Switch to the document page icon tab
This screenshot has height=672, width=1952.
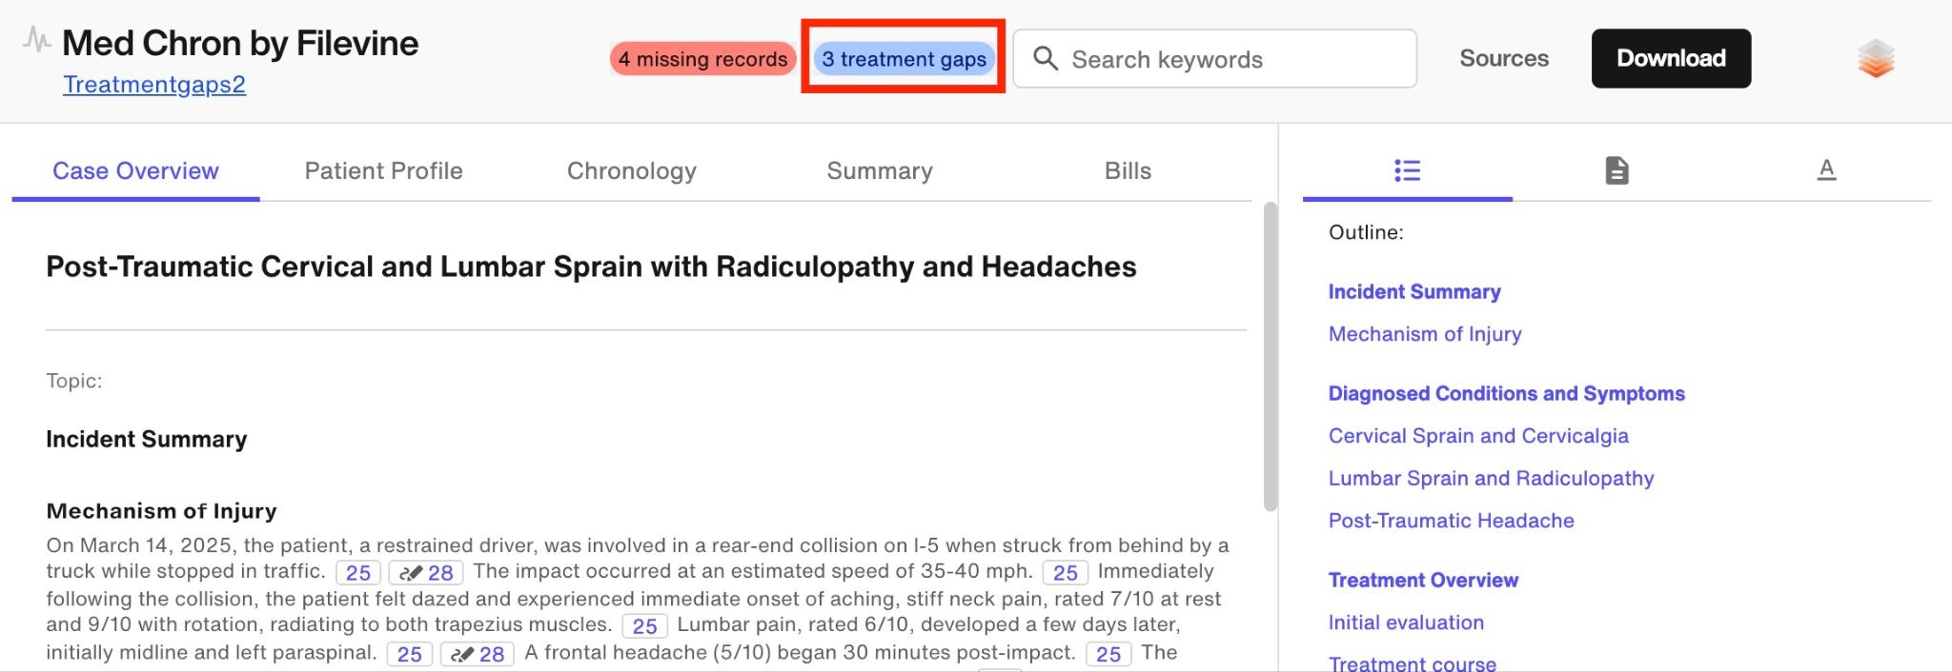tap(1616, 170)
